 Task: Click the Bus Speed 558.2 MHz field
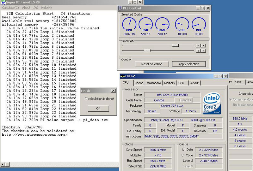[157, 161]
